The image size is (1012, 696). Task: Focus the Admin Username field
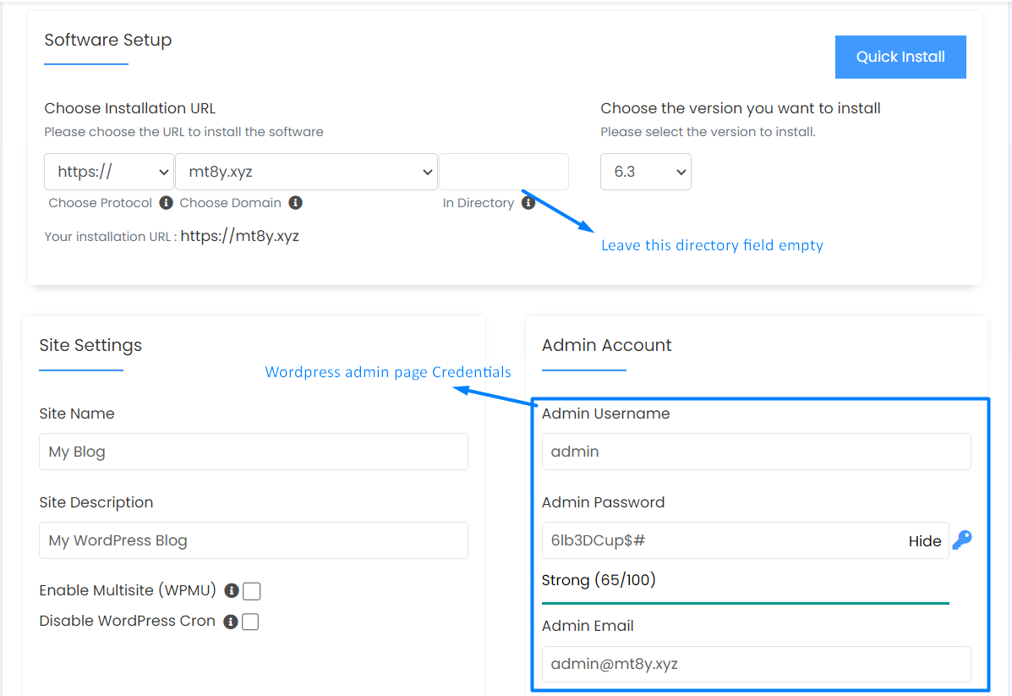pos(756,452)
